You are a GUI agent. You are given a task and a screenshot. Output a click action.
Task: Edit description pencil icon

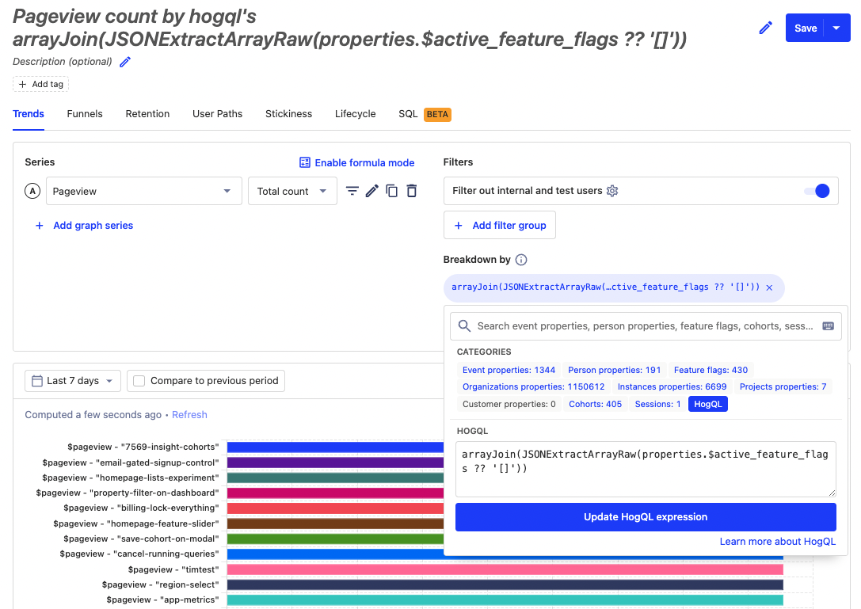125,62
